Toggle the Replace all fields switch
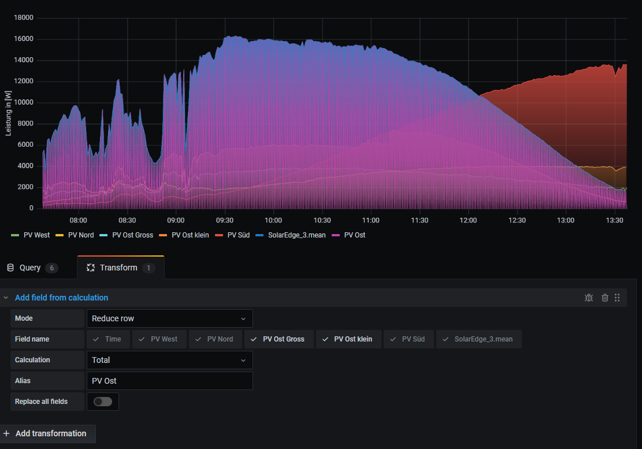The width and height of the screenshot is (642, 449). tap(103, 402)
